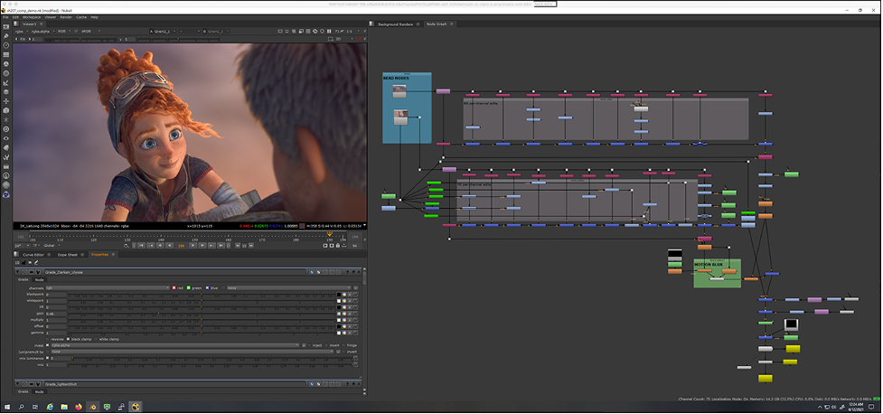Viewport: 883px width, 414px height.
Task: Click animation curve icon on the mix row
Action: click(356, 365)
